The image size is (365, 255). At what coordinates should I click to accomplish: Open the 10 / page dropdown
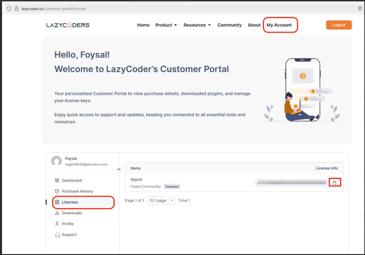click(x=161, y=201)
